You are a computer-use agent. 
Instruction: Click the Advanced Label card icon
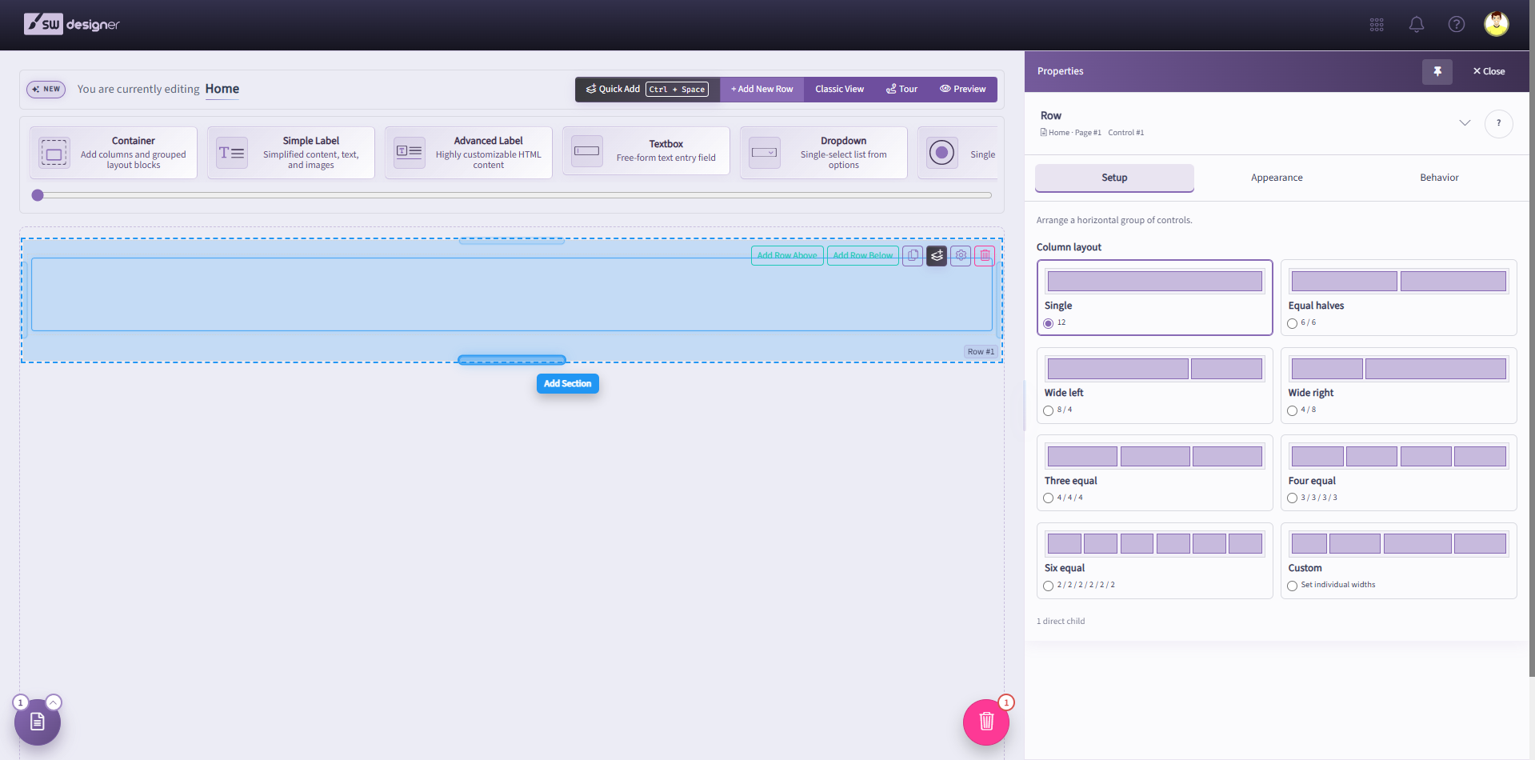(410, 153)
